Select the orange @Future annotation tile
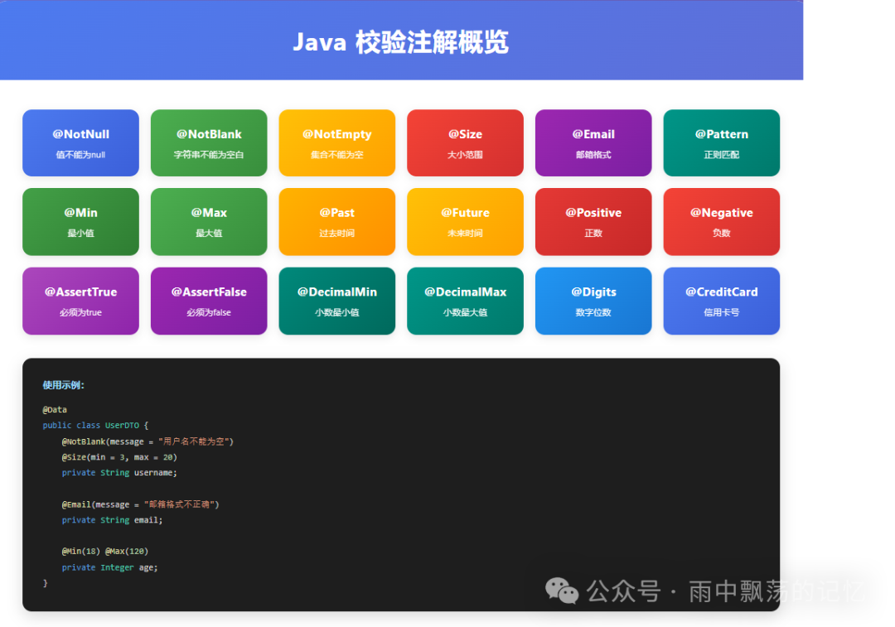The width and height of the screenshot is (895, 627). point(465,221)
